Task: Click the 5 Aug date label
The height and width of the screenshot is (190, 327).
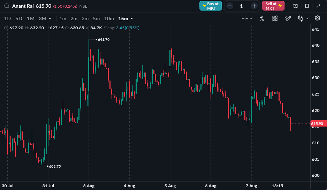Action: (x=170, y=186)
